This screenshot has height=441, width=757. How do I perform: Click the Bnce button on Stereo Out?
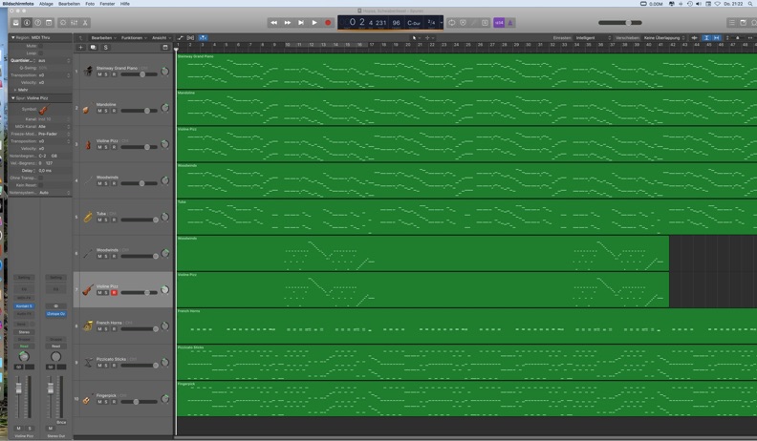(61, 422)
